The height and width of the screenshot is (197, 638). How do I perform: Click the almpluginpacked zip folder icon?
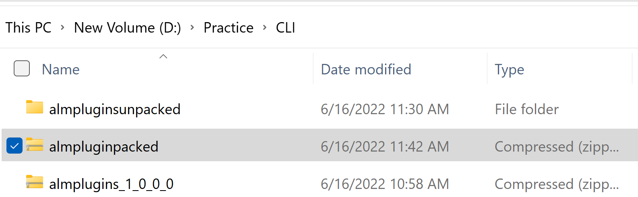35,145
